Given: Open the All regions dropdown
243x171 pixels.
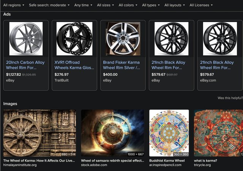Looking at the screenshot, I should coord(14,5).
